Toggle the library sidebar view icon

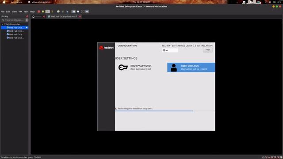point(73,11)
